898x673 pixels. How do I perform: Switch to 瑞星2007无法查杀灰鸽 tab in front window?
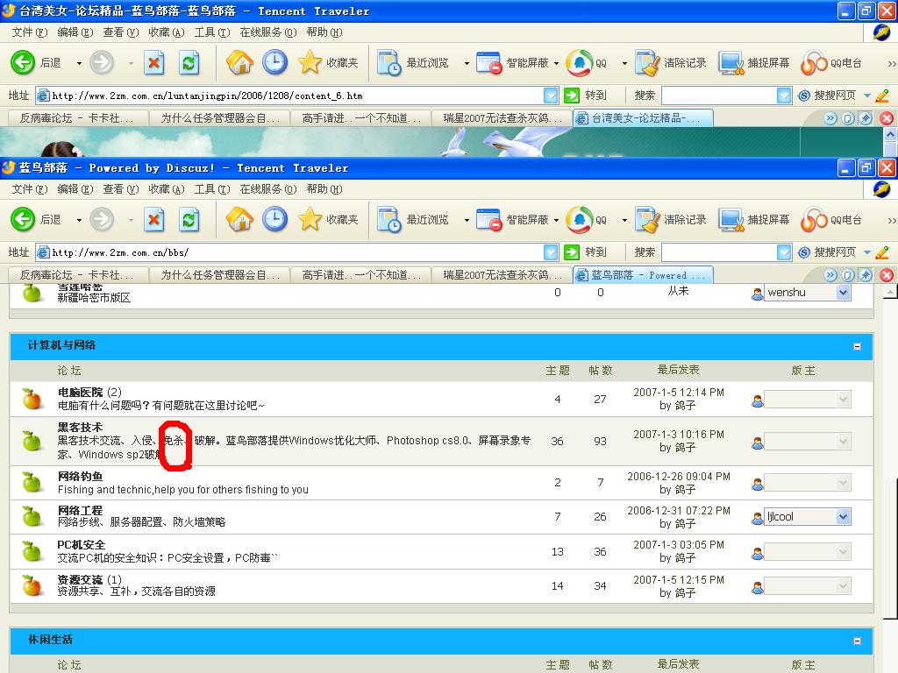[x=502, y=275]
